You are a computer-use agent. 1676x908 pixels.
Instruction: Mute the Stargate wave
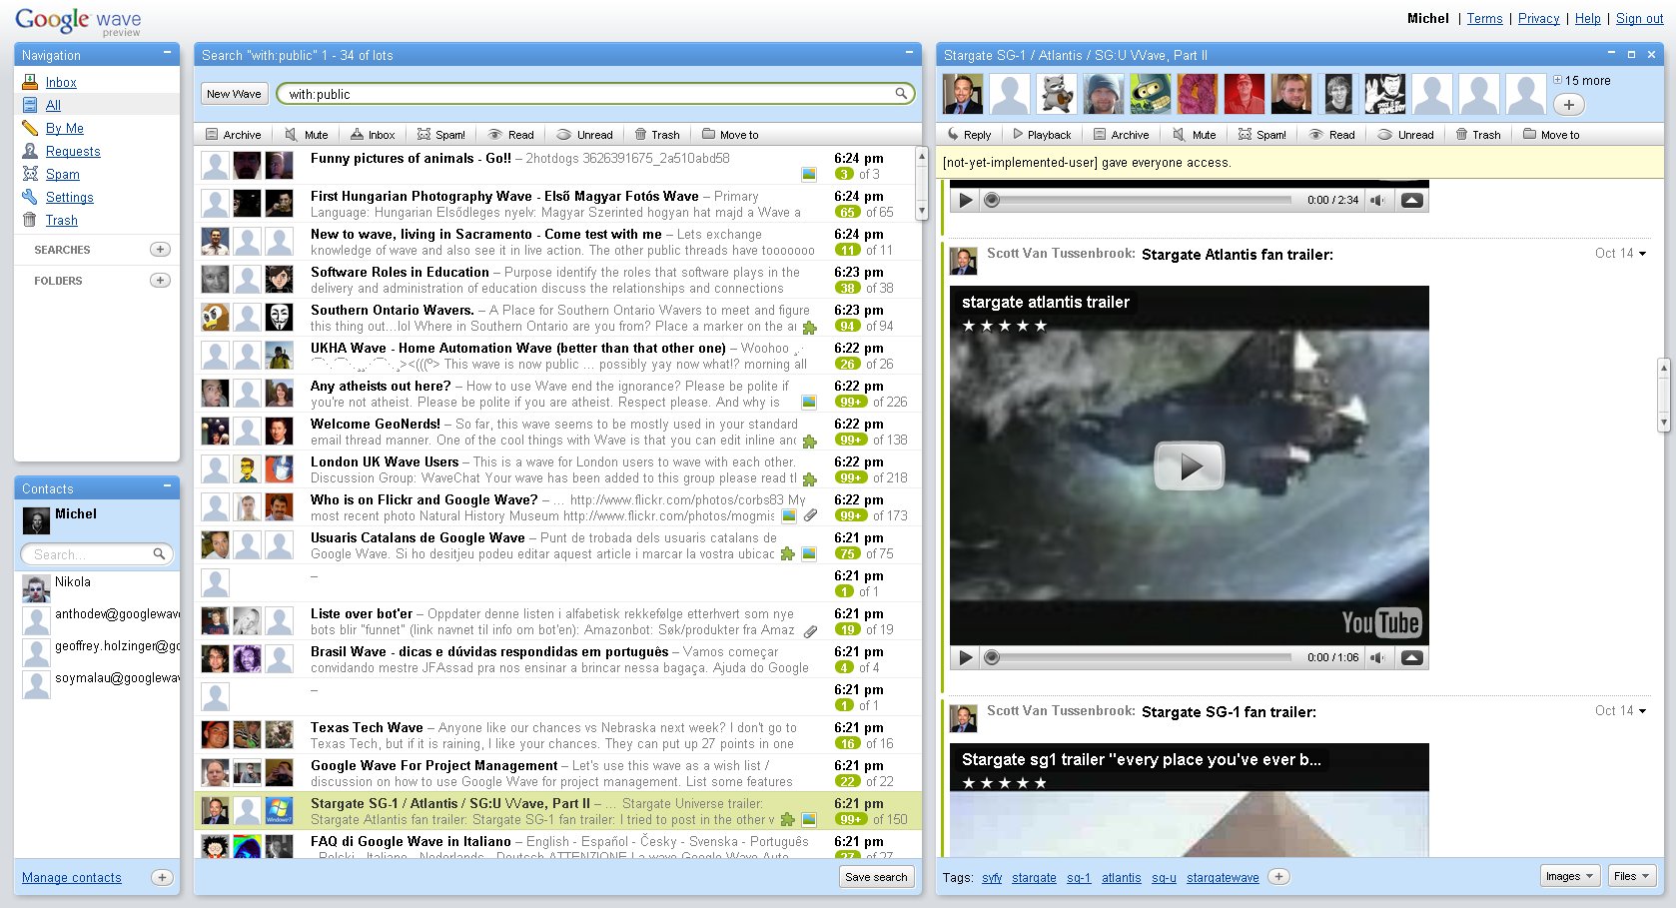(x=1195, y=135)
